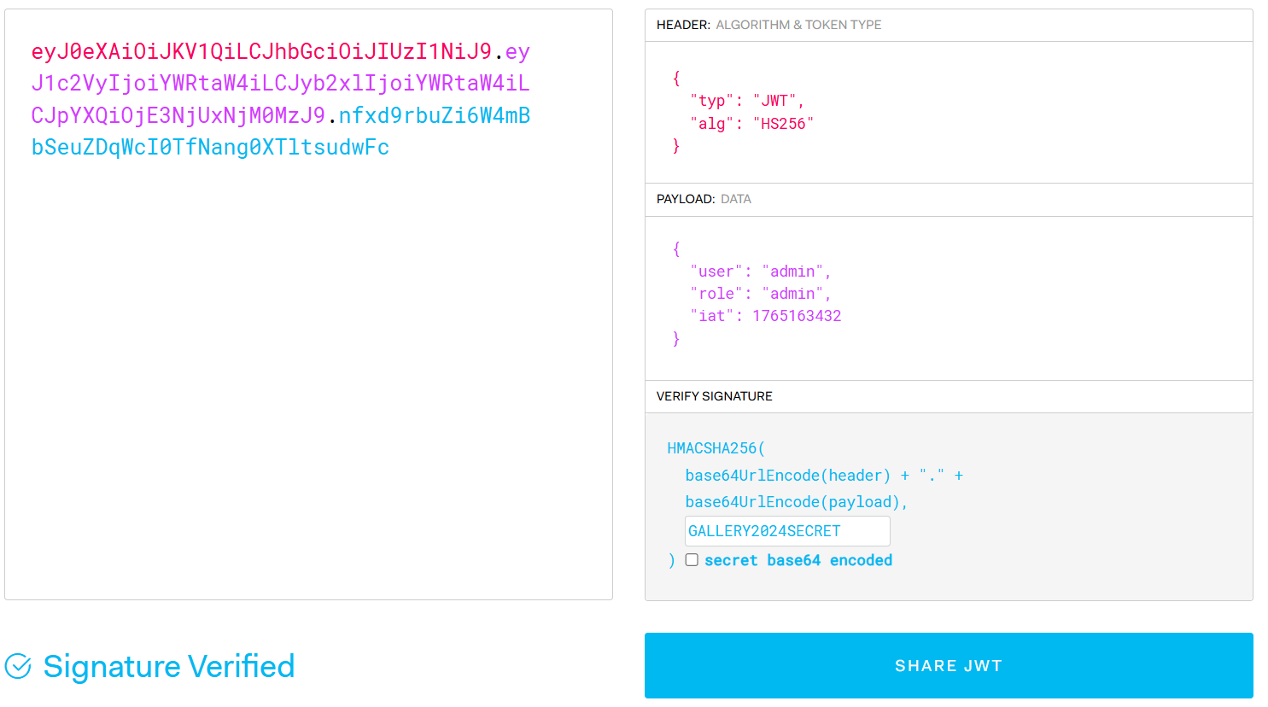Click the VERIFY SIGNATURE section label

[x=714, y=396]
